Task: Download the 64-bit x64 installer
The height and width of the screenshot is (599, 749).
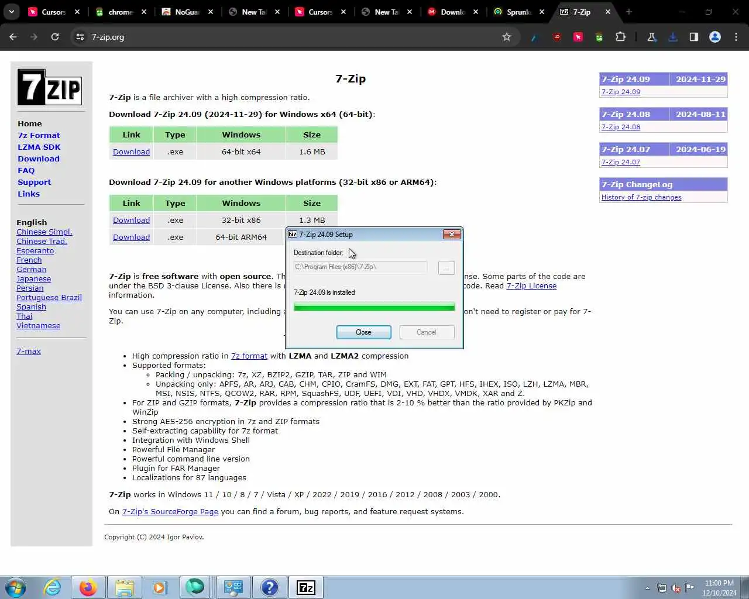Action: coord(131,152)
